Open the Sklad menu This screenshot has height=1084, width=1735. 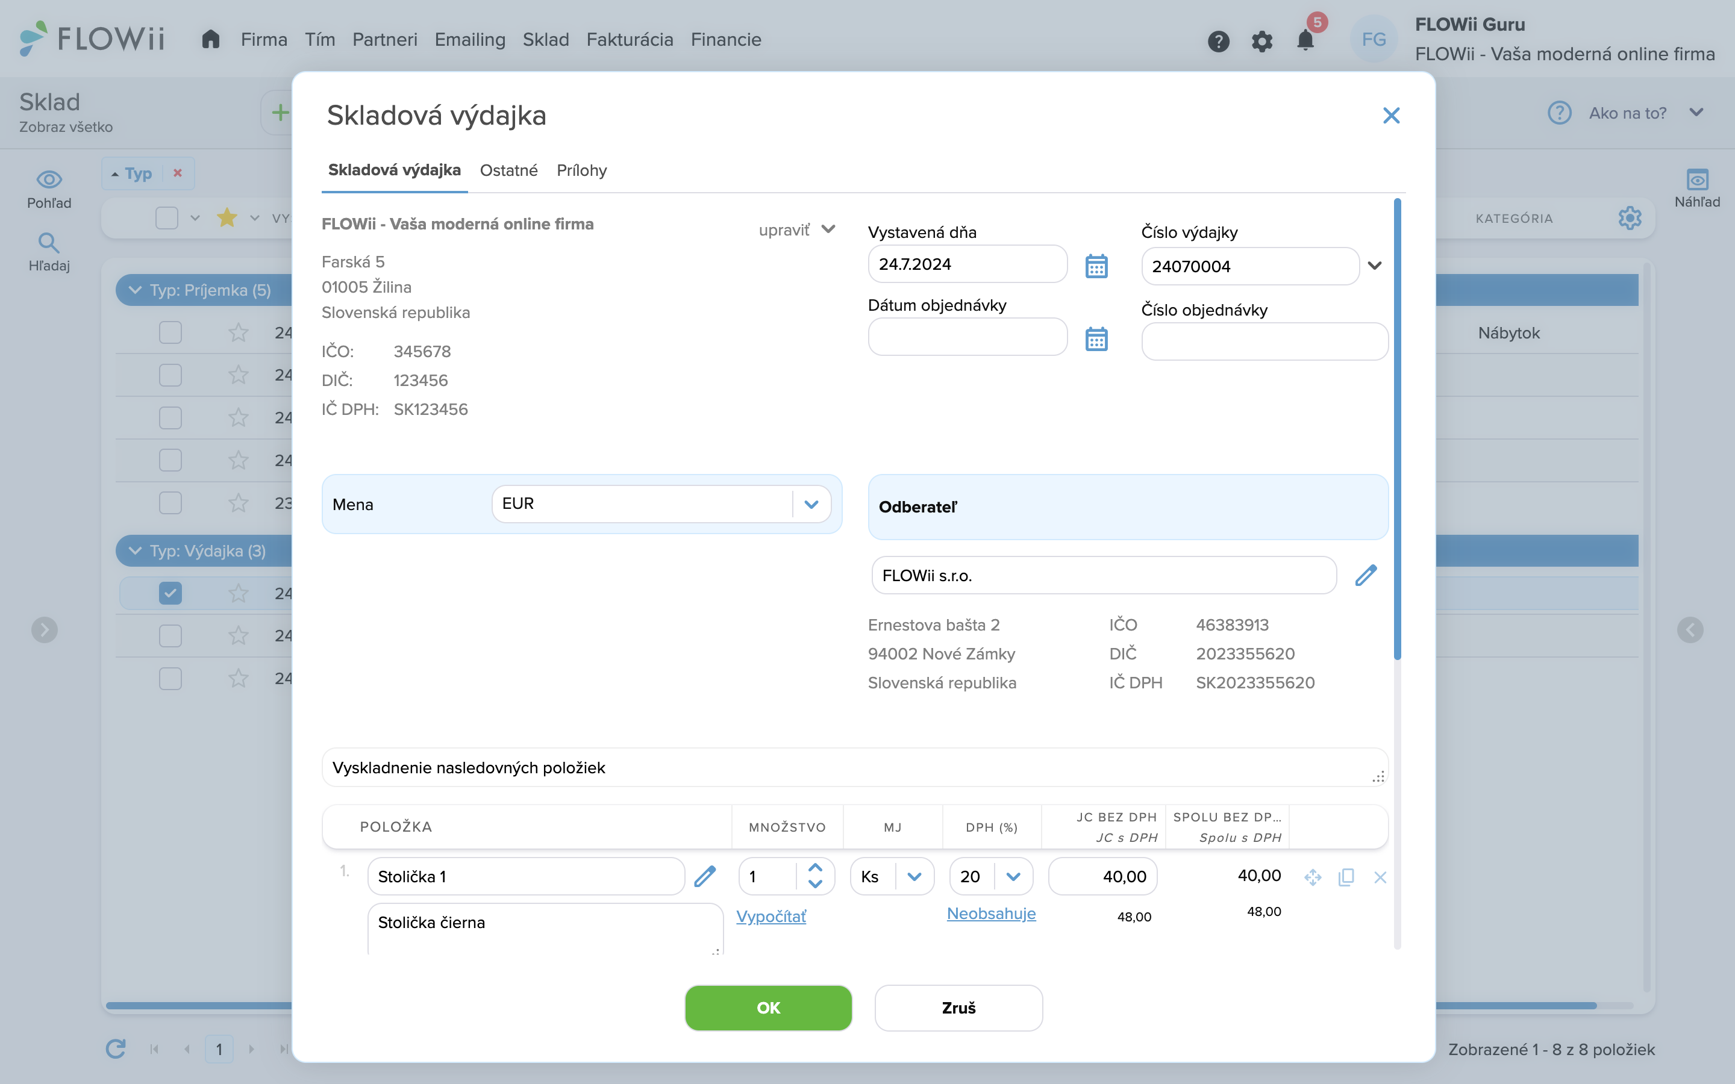click(545, 39)
